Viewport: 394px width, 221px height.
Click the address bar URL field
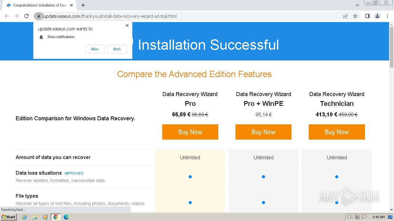coord(185,16)
